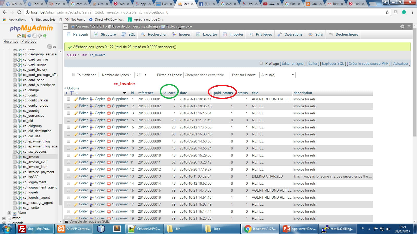Check the Tout afficher checkbox
This screenshot has height=234, width=417.
coord(74,75)
